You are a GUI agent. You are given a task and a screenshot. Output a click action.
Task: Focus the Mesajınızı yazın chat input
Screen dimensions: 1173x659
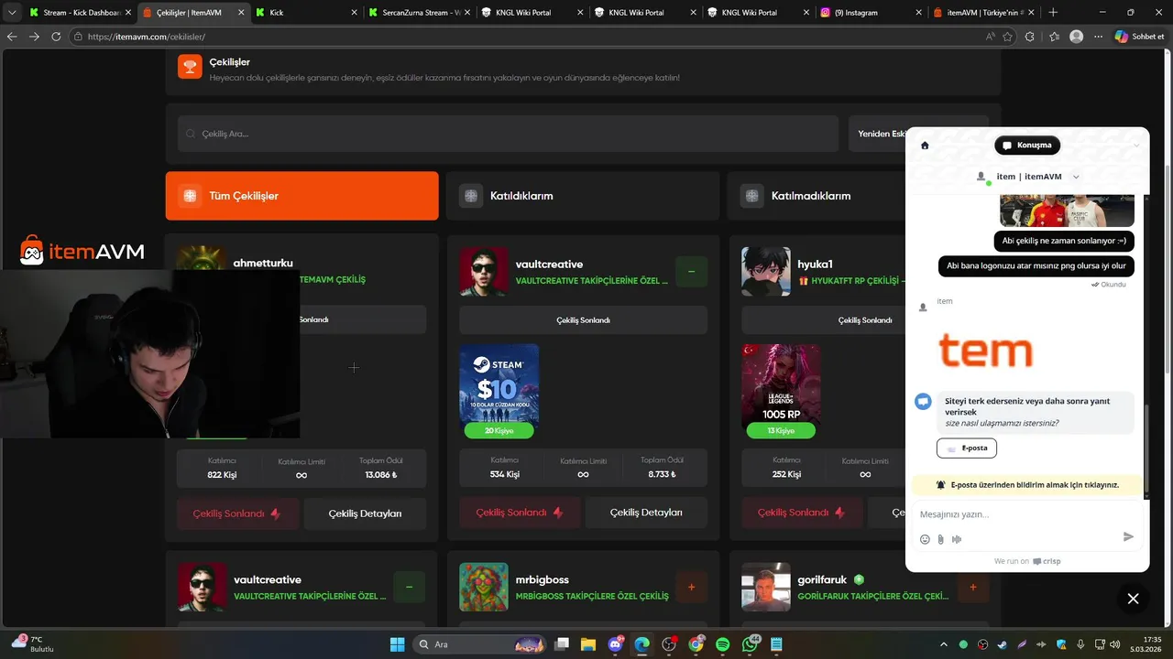[1017, 514]
